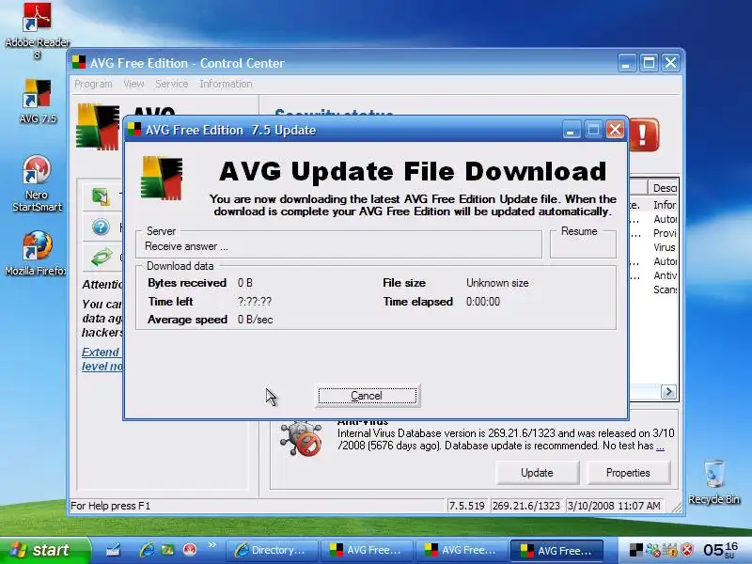Click AVG logo in Control Center header
This screenshot has height=564, width=752.
98,127
